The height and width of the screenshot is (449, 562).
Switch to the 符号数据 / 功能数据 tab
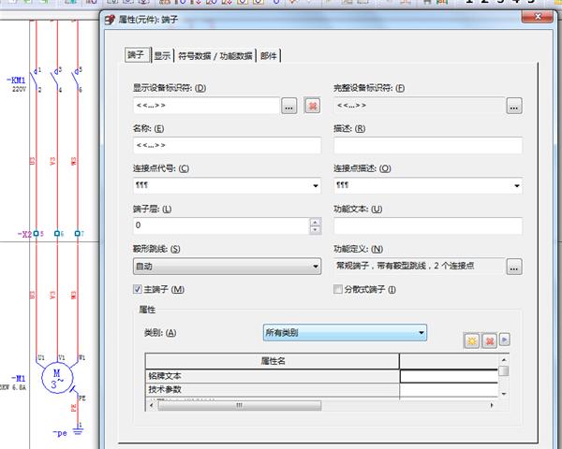coord(215,56)
